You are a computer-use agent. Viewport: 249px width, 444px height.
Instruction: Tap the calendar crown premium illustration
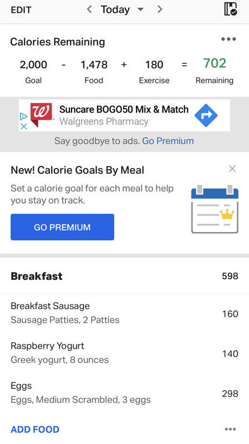tap(215, 209)
